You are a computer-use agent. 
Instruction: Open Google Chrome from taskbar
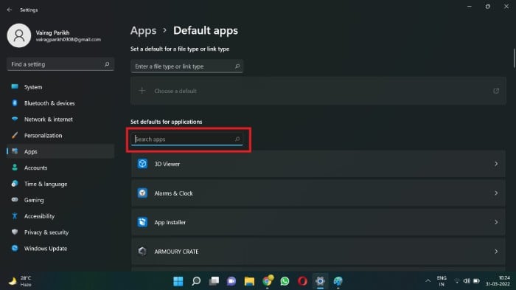coord(267,281)
